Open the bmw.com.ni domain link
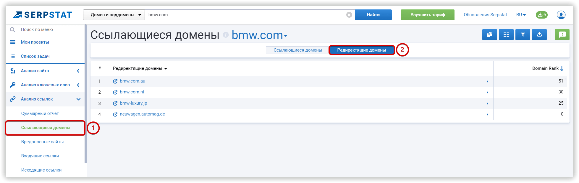This screenshot has height=183, width=579. pyautogui.click(x=132, y=92)
